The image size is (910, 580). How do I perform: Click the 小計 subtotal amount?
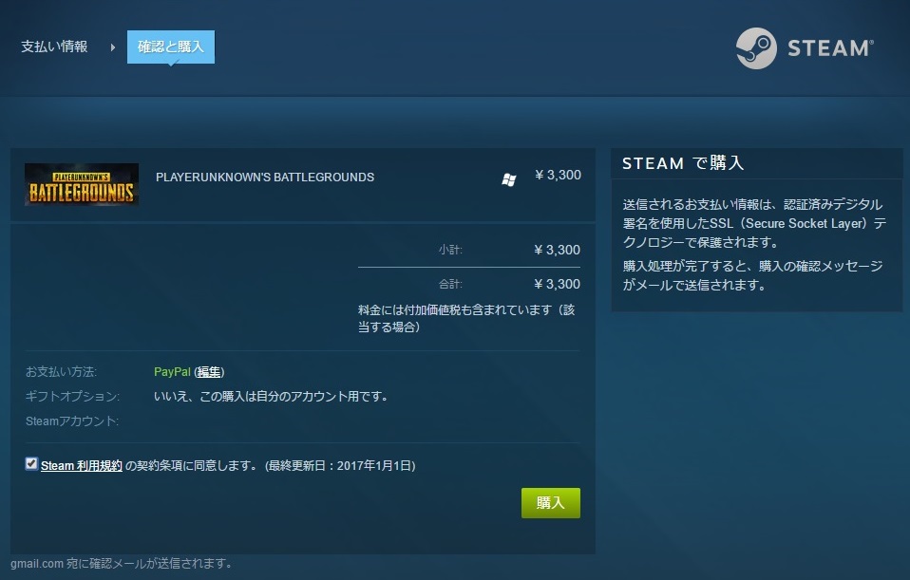[x=558, y=250]
